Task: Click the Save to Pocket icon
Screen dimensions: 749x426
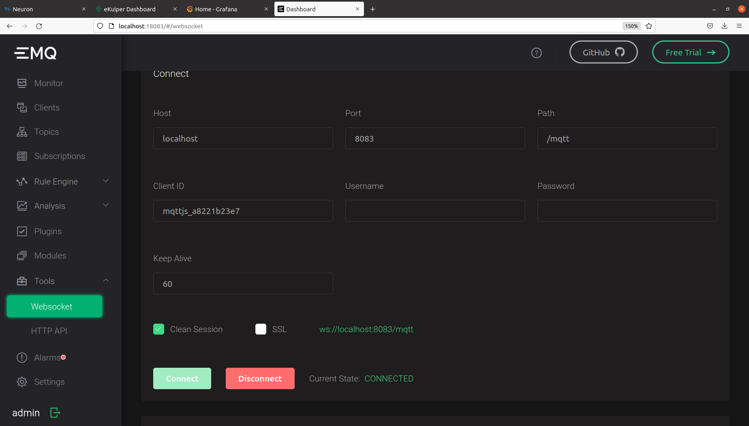Action: pos(710,26)
